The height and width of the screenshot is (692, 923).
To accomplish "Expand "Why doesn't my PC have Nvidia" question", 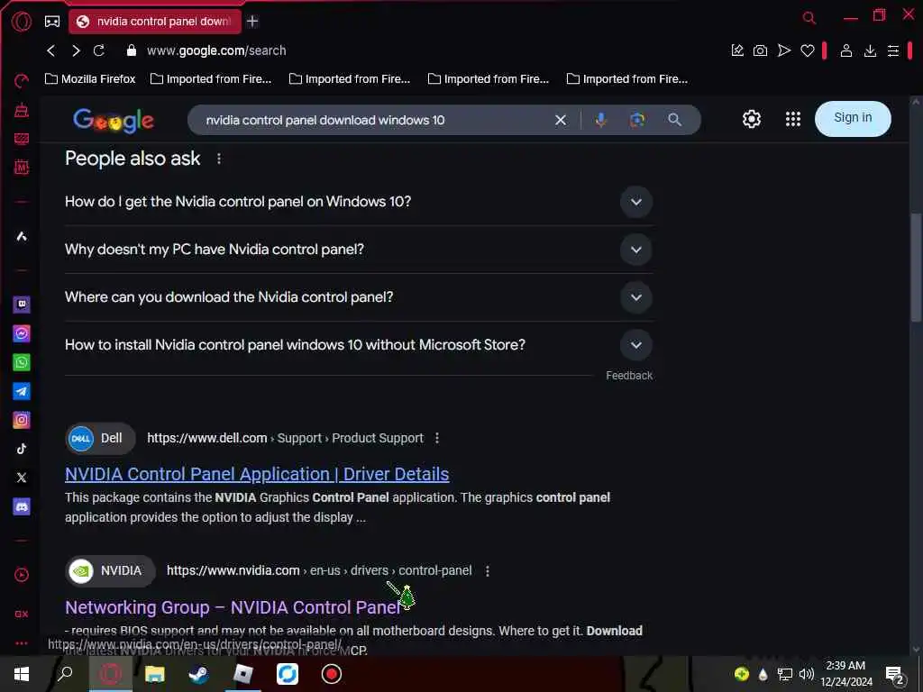I will tap(359, 250).
